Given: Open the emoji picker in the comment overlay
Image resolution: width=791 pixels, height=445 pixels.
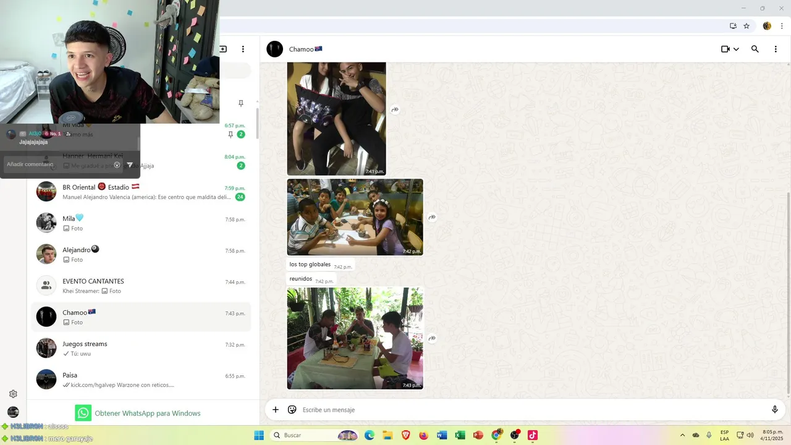Looking at the screenshot, I should point(117,164).
